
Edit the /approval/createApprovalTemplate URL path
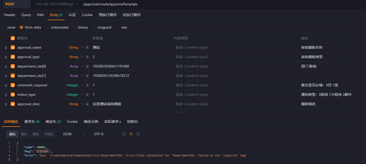click(110, 4)
